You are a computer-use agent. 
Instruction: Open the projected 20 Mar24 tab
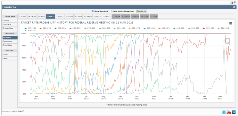[126, 16]
